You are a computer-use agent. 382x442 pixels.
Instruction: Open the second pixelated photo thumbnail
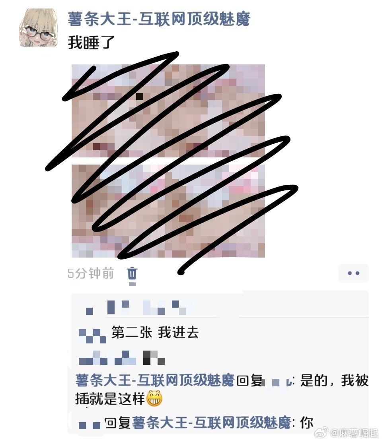[168, 211]
